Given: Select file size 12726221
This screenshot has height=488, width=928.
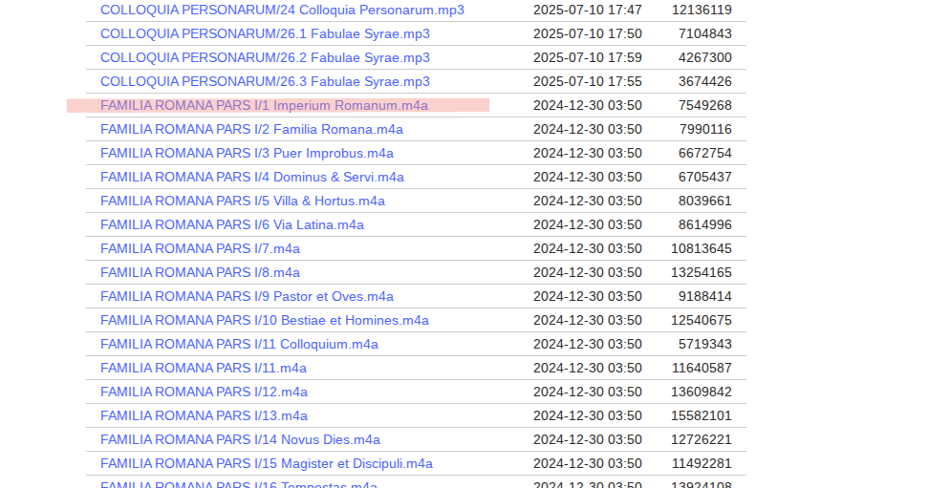Looking at the screenshot, I should (701, 439).
